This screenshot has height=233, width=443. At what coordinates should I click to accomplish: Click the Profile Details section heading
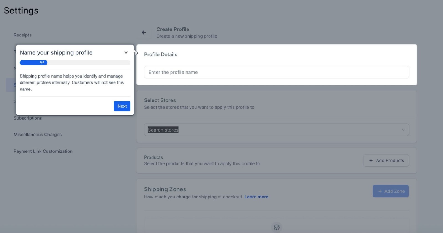pyautogui.click(x=161, y=55)
